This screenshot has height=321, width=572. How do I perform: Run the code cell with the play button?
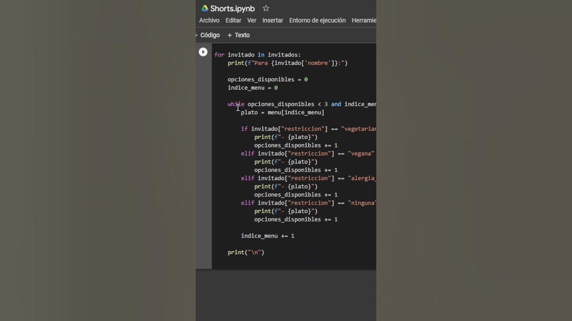[x=203, y=52]
